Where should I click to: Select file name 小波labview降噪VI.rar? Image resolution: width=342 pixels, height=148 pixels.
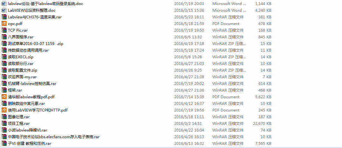pos(27,130)
